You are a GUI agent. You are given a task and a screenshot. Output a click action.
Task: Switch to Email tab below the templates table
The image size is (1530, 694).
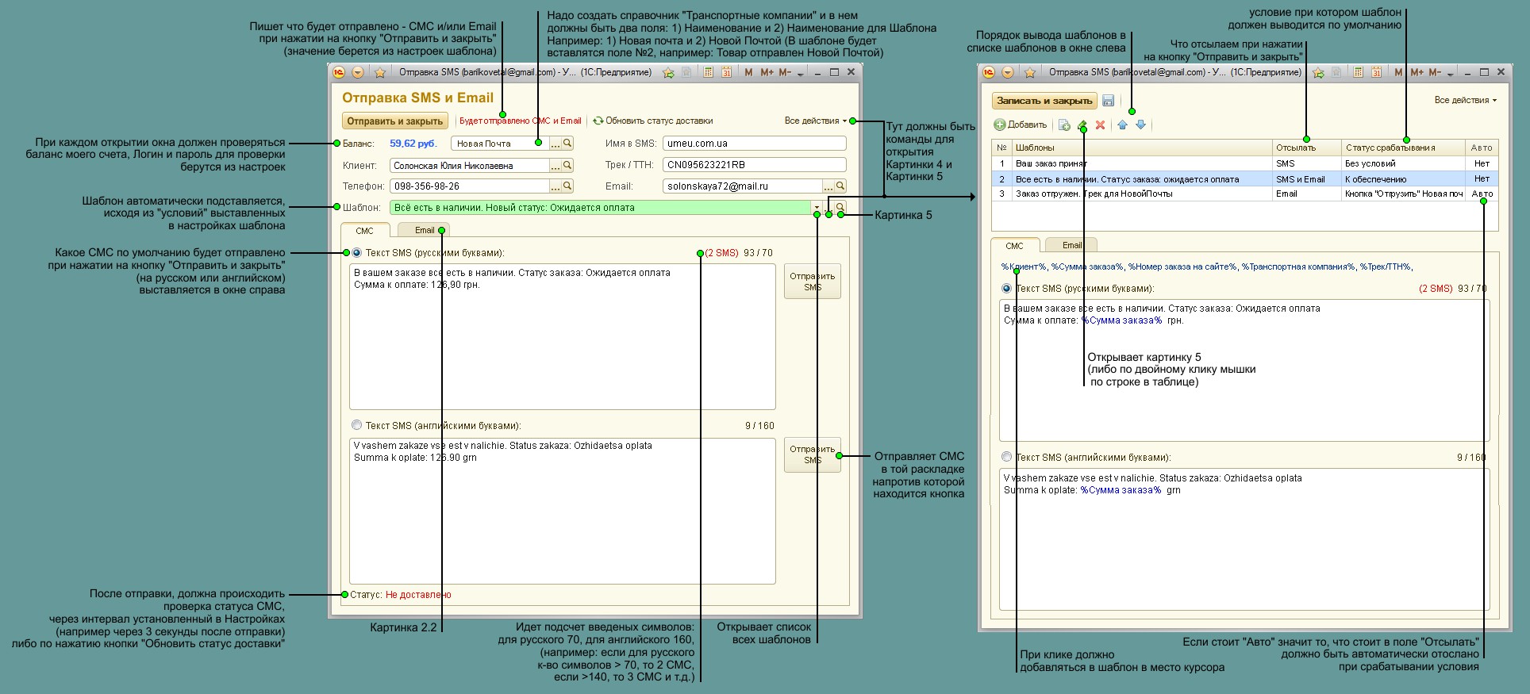click(x=1071, y=246)
